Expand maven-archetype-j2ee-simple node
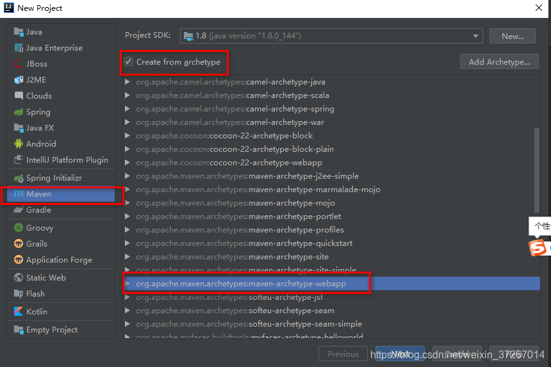This screenshot has height=367, width=551. pos(127,176)
